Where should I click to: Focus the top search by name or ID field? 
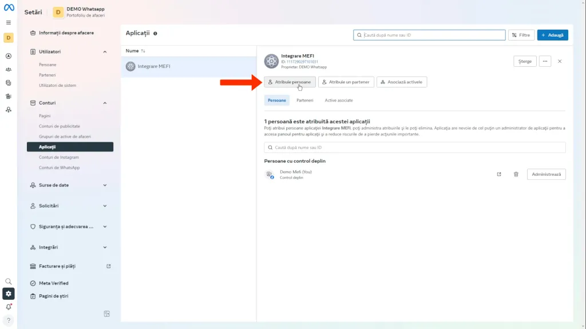[429, 35]
